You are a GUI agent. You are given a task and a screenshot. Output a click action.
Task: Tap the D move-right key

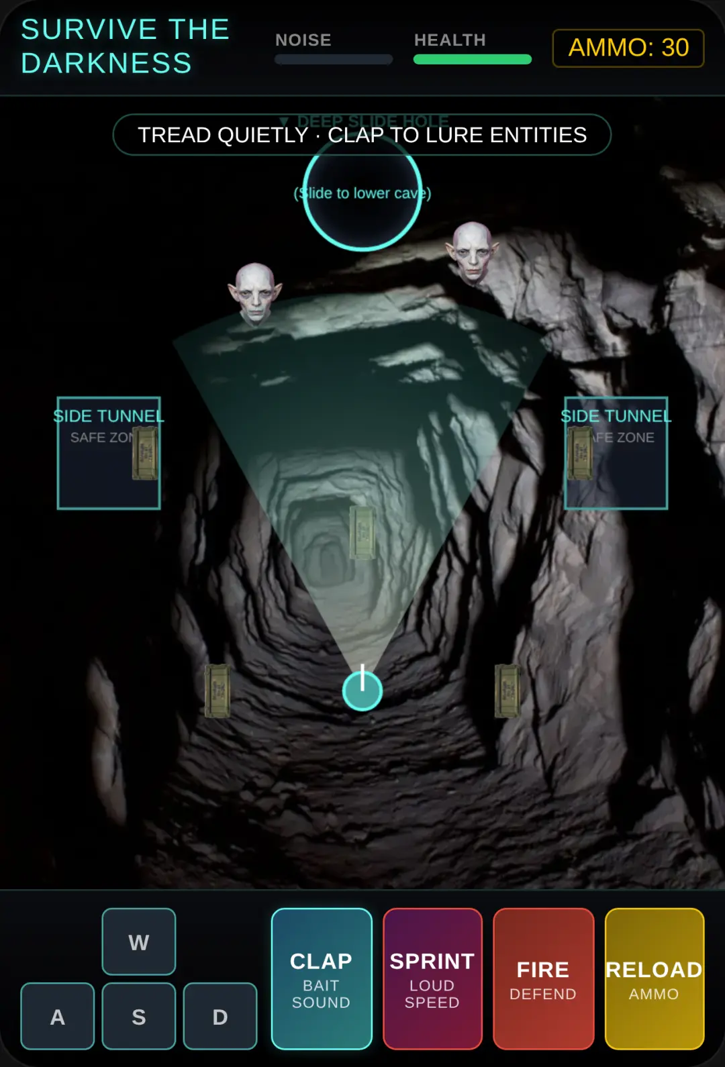(220, 1016)
